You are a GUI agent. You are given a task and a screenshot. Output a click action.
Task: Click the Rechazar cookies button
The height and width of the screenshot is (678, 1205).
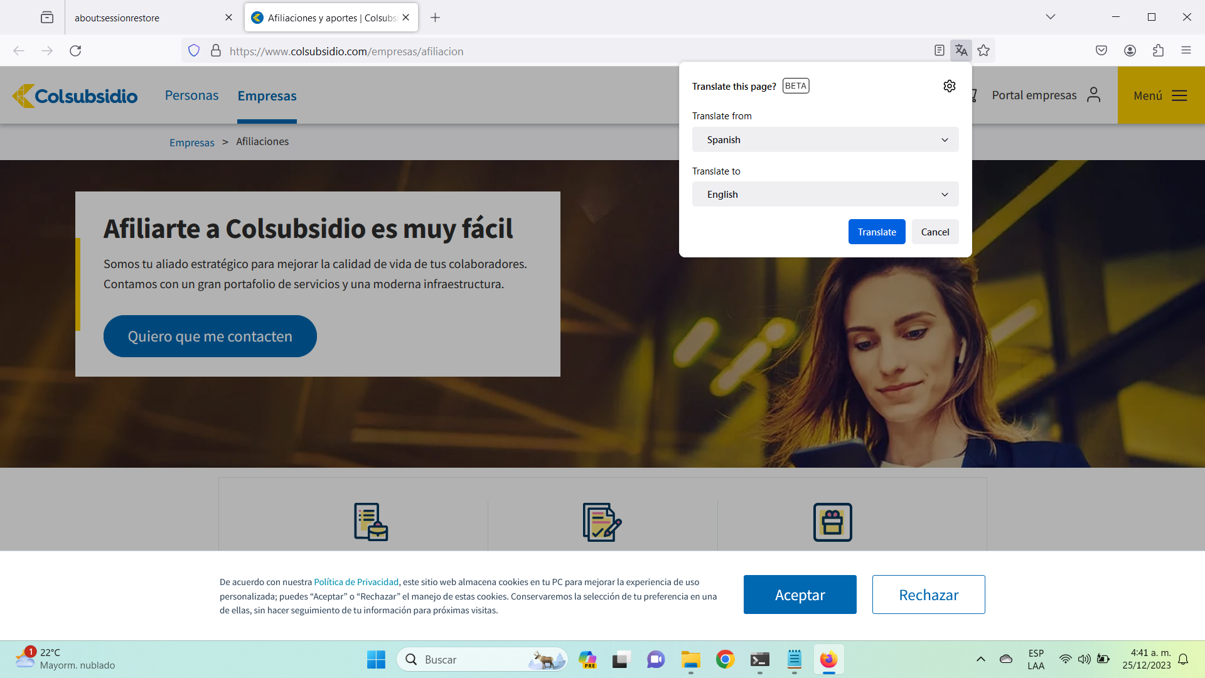[x=928, y=595]
